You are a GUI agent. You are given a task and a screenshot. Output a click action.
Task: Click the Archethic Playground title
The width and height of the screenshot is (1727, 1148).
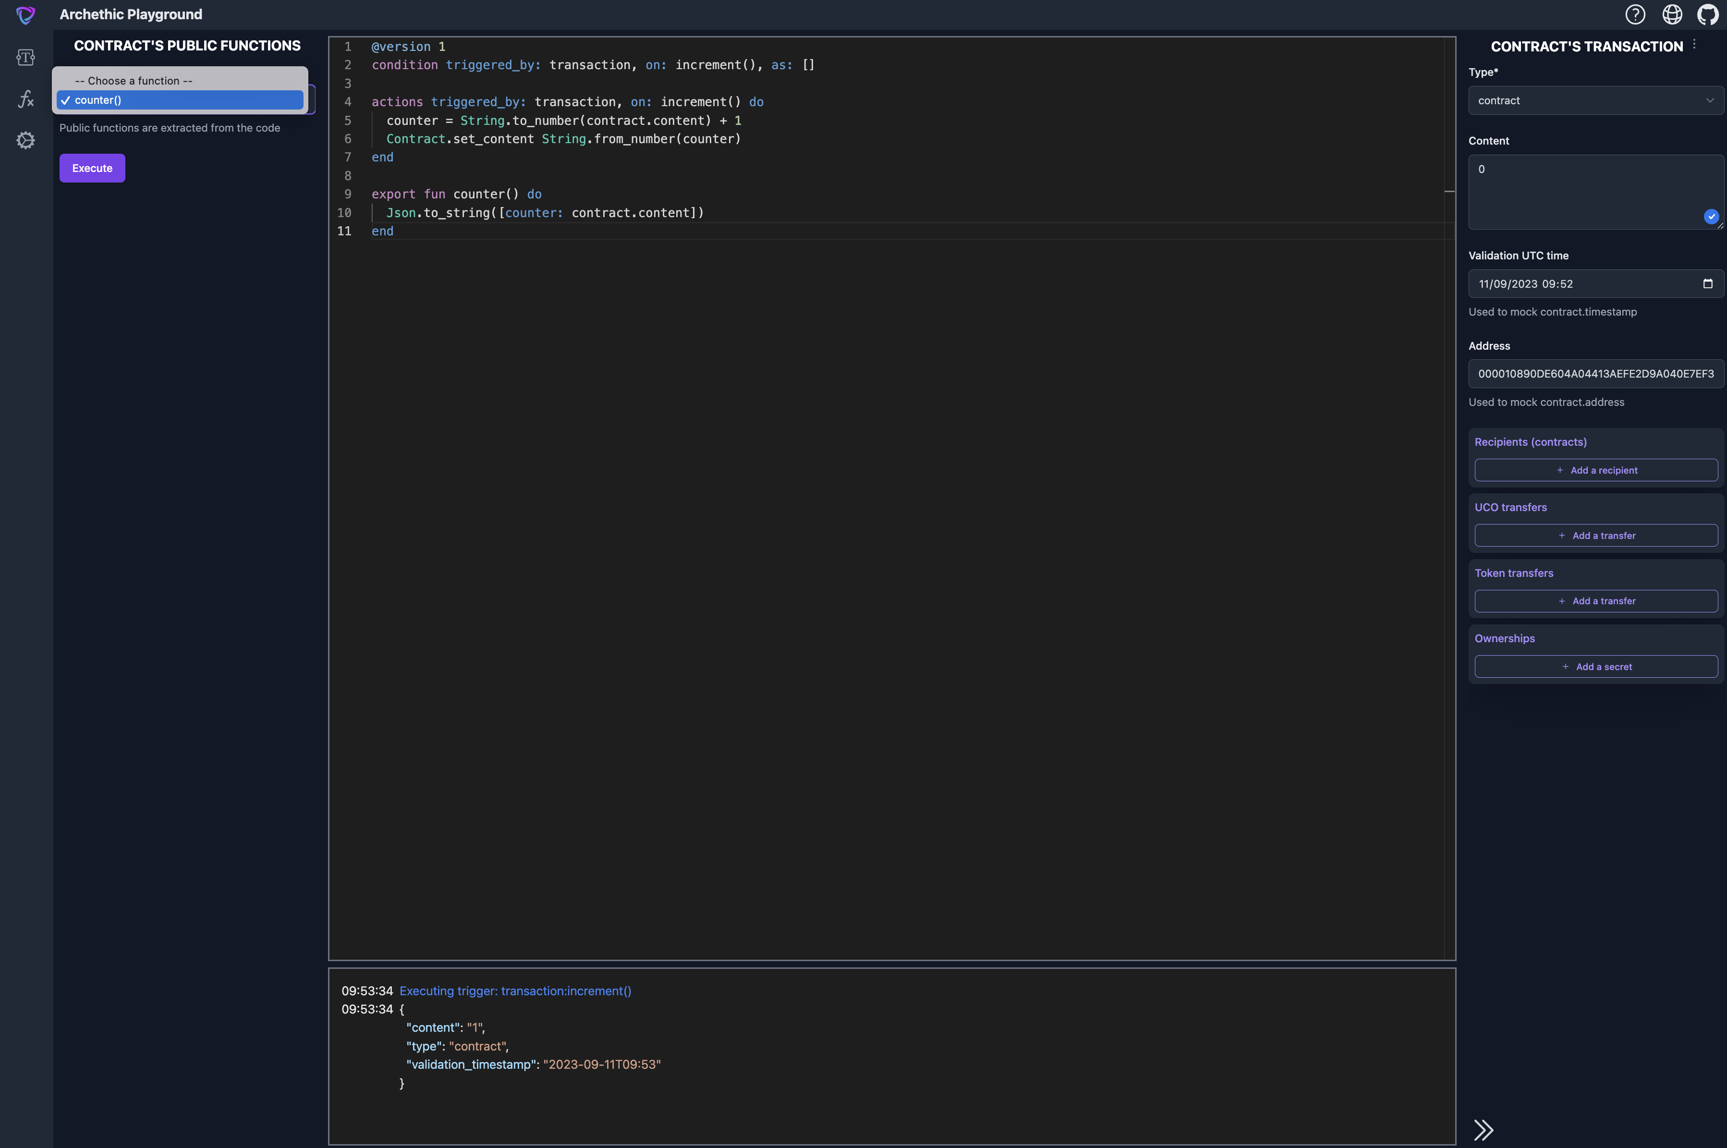click(x=131, y=14)
